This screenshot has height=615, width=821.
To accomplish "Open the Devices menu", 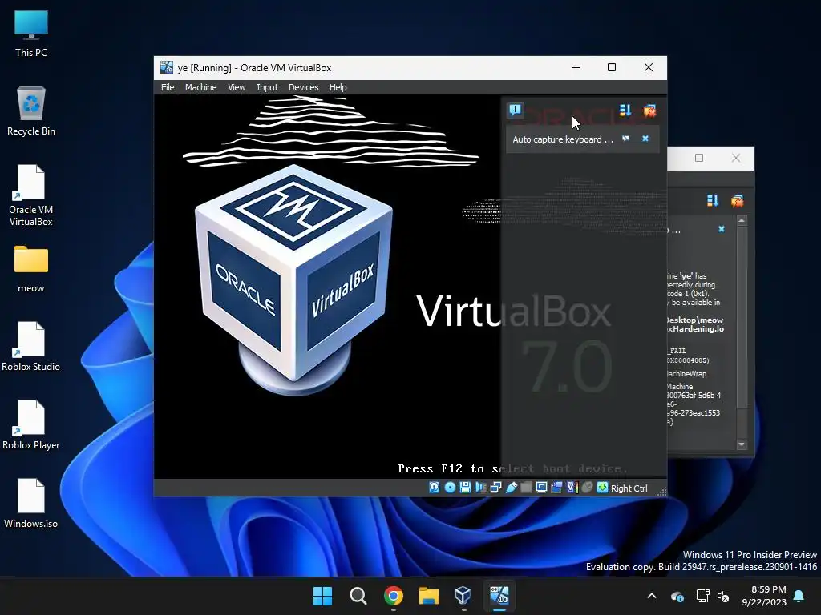I will coord(303,87).
